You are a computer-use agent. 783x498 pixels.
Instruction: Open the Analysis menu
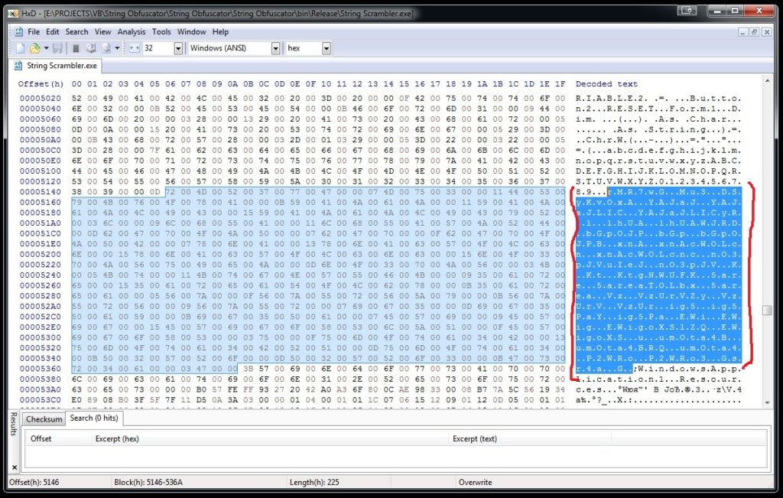pyautogui.click(x=132, y=32)
